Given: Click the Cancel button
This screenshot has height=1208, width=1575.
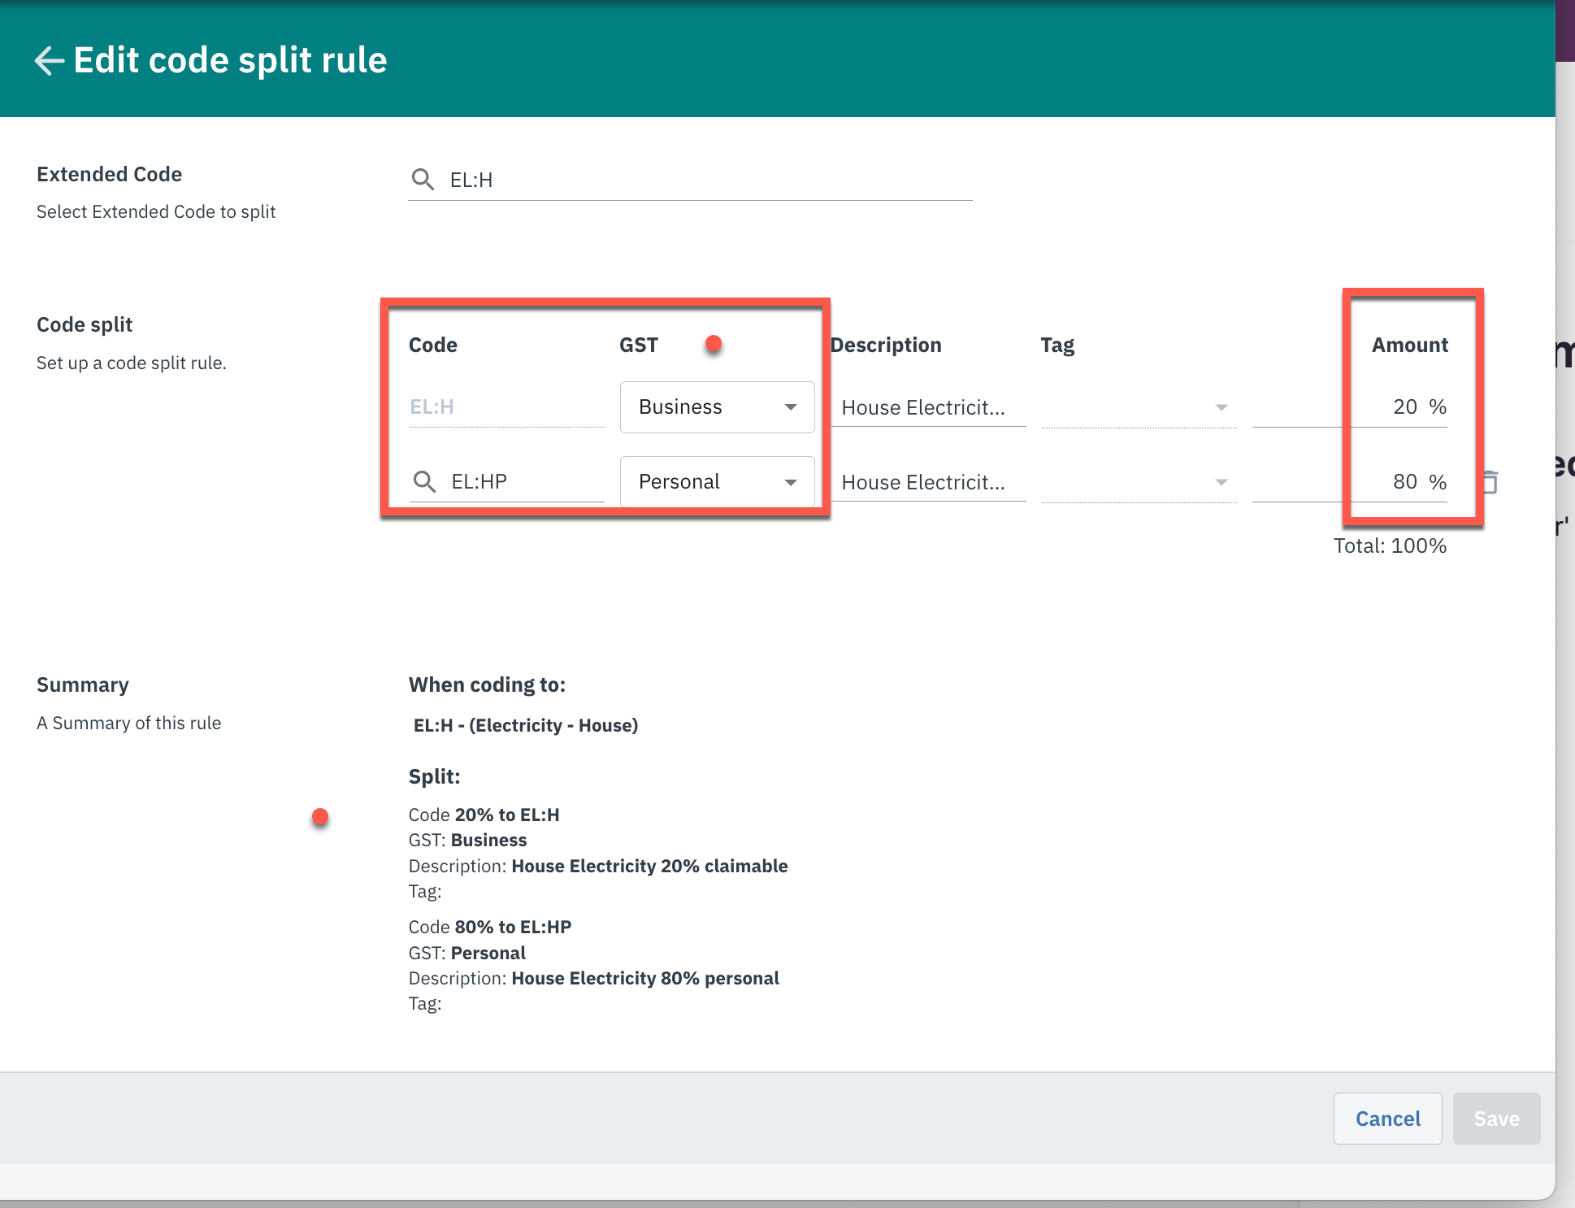Looking at the screenshot, I should 1386,1119.
